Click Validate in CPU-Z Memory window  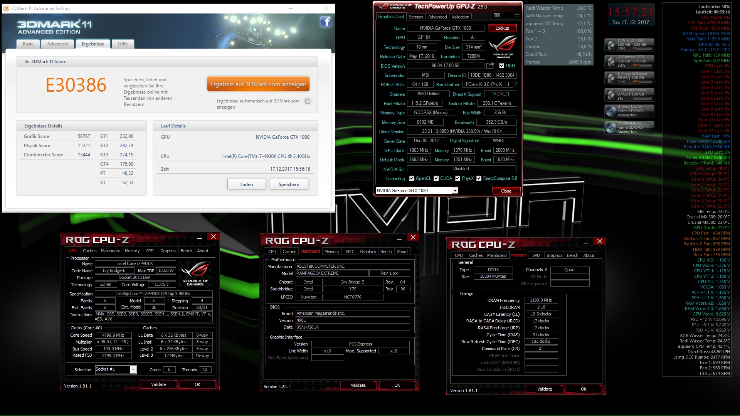coord(545,389)
